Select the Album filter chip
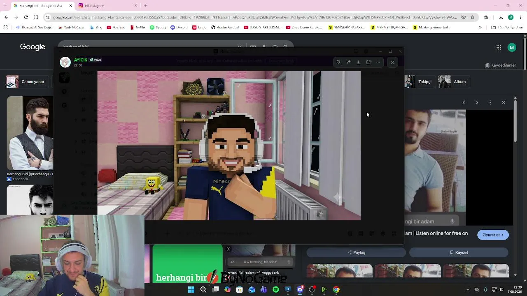Viewport: 527px width, 296px height. 453,82
